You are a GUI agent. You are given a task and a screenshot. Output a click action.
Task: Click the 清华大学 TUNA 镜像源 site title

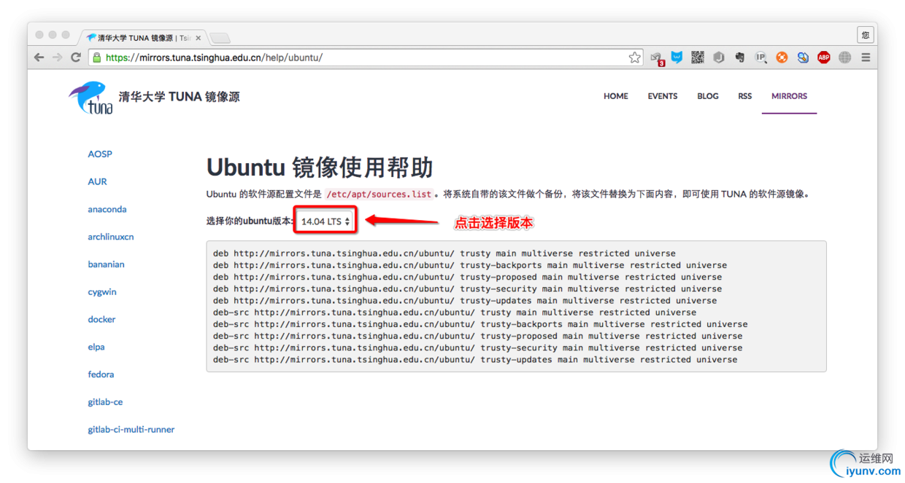click(x=180, y=96)
